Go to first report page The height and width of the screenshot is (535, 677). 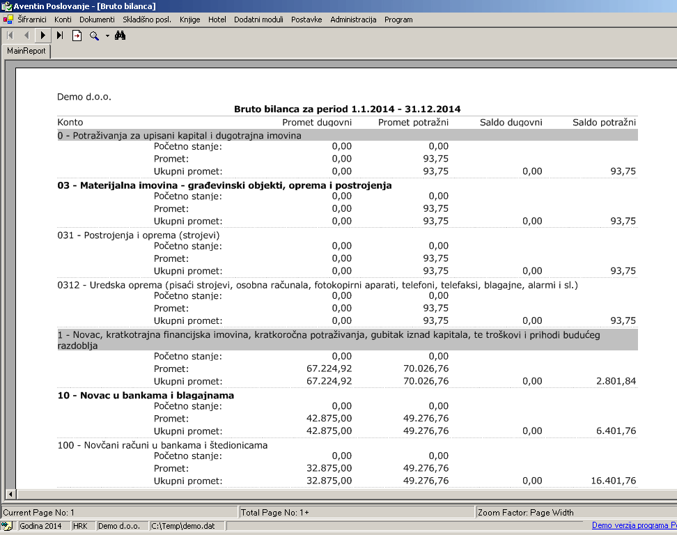click(10, 35)
